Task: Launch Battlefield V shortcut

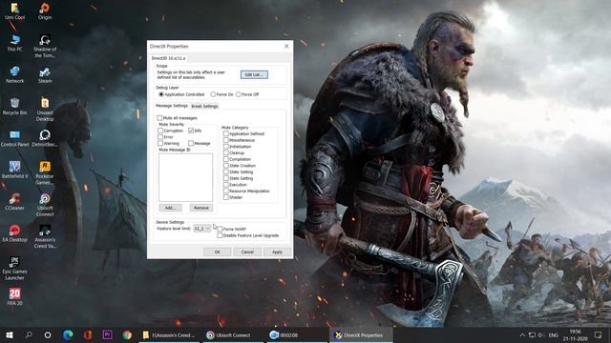Action: 15,170
